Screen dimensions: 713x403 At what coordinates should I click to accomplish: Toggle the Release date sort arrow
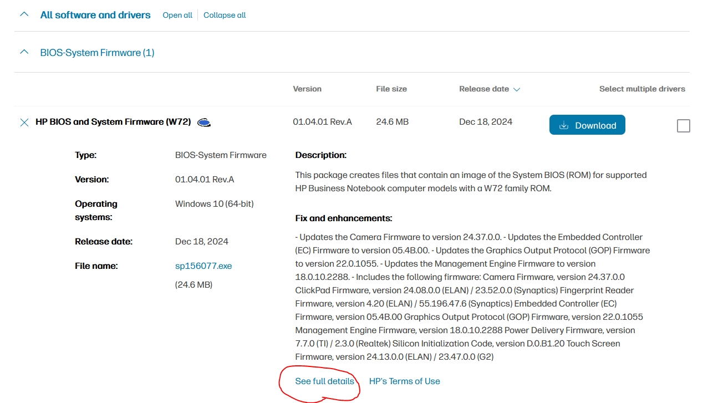tap(517, 89)
